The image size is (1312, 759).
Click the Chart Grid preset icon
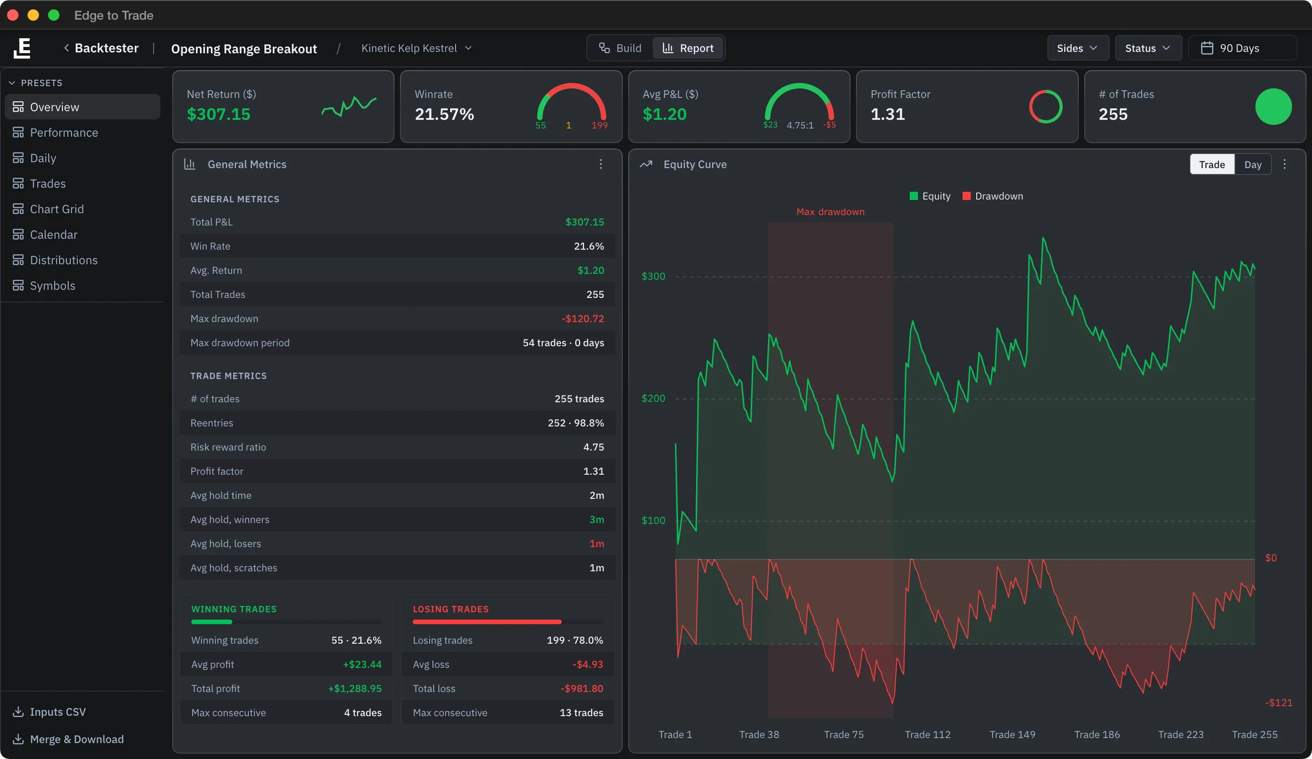pos(18,209)
